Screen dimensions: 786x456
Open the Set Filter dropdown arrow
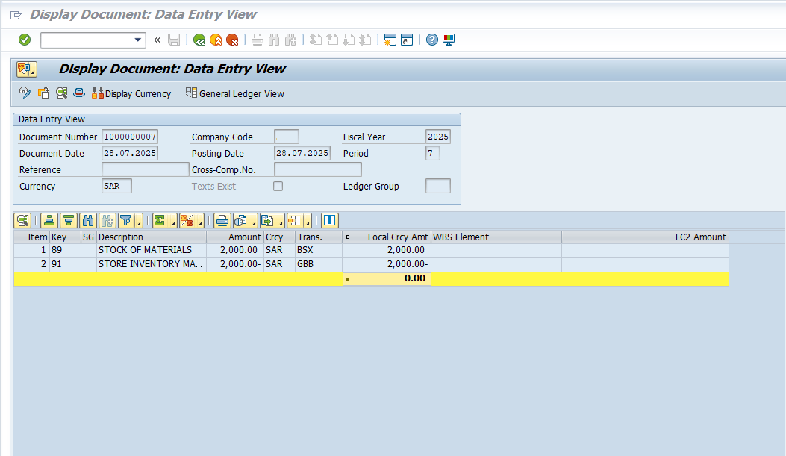(139, 221)
